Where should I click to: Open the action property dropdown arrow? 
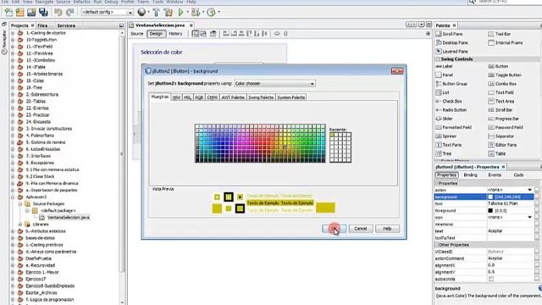(529, 190)
